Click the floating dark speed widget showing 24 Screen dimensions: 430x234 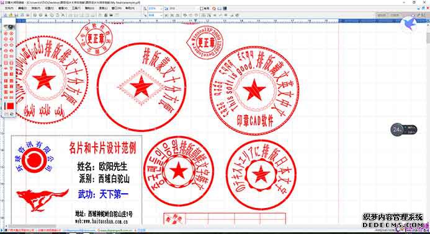coord(404,130)
